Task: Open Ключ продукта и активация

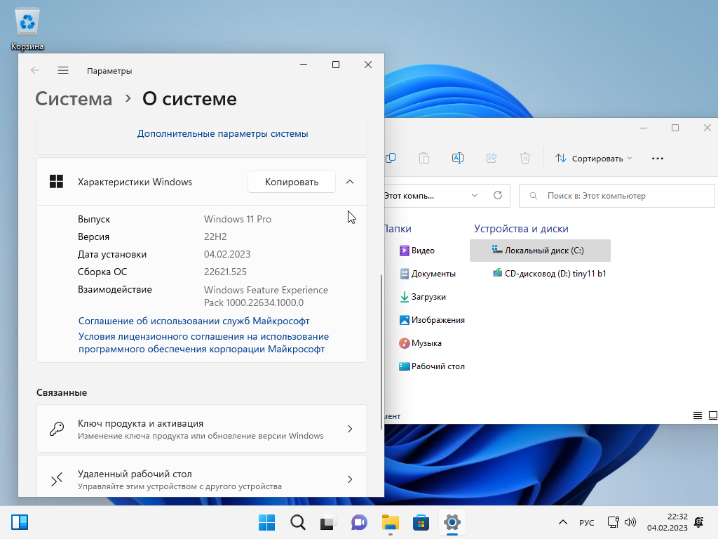Action: (x=202, y=429)
